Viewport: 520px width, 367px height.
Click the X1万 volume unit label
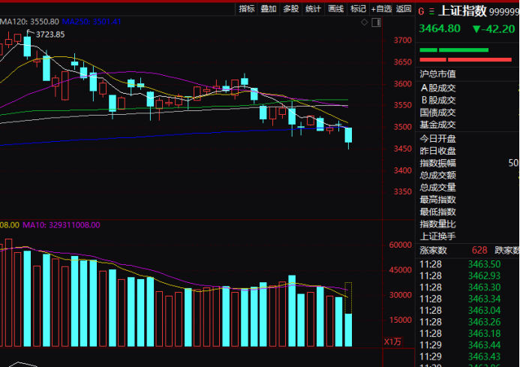click(x=393, y=341)
